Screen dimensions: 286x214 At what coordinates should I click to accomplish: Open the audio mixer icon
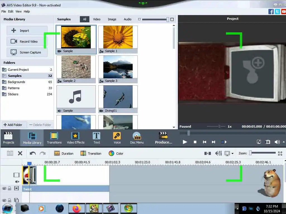(x=218, y=154)
